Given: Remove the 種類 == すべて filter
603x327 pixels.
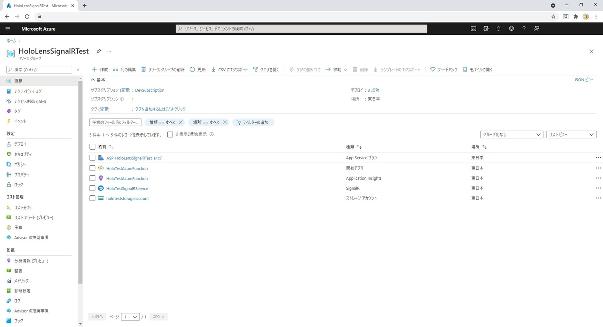Looking at the screenshot, I should coord(181,122).
